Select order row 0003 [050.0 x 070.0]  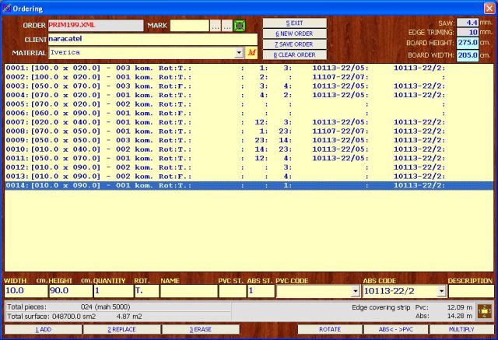(249, 86)
